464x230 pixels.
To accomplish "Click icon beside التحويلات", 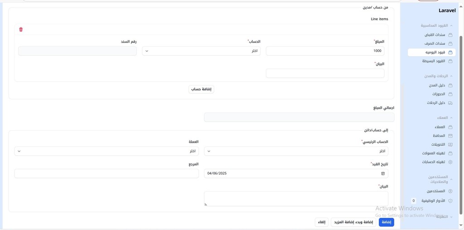I will [450, 145].
